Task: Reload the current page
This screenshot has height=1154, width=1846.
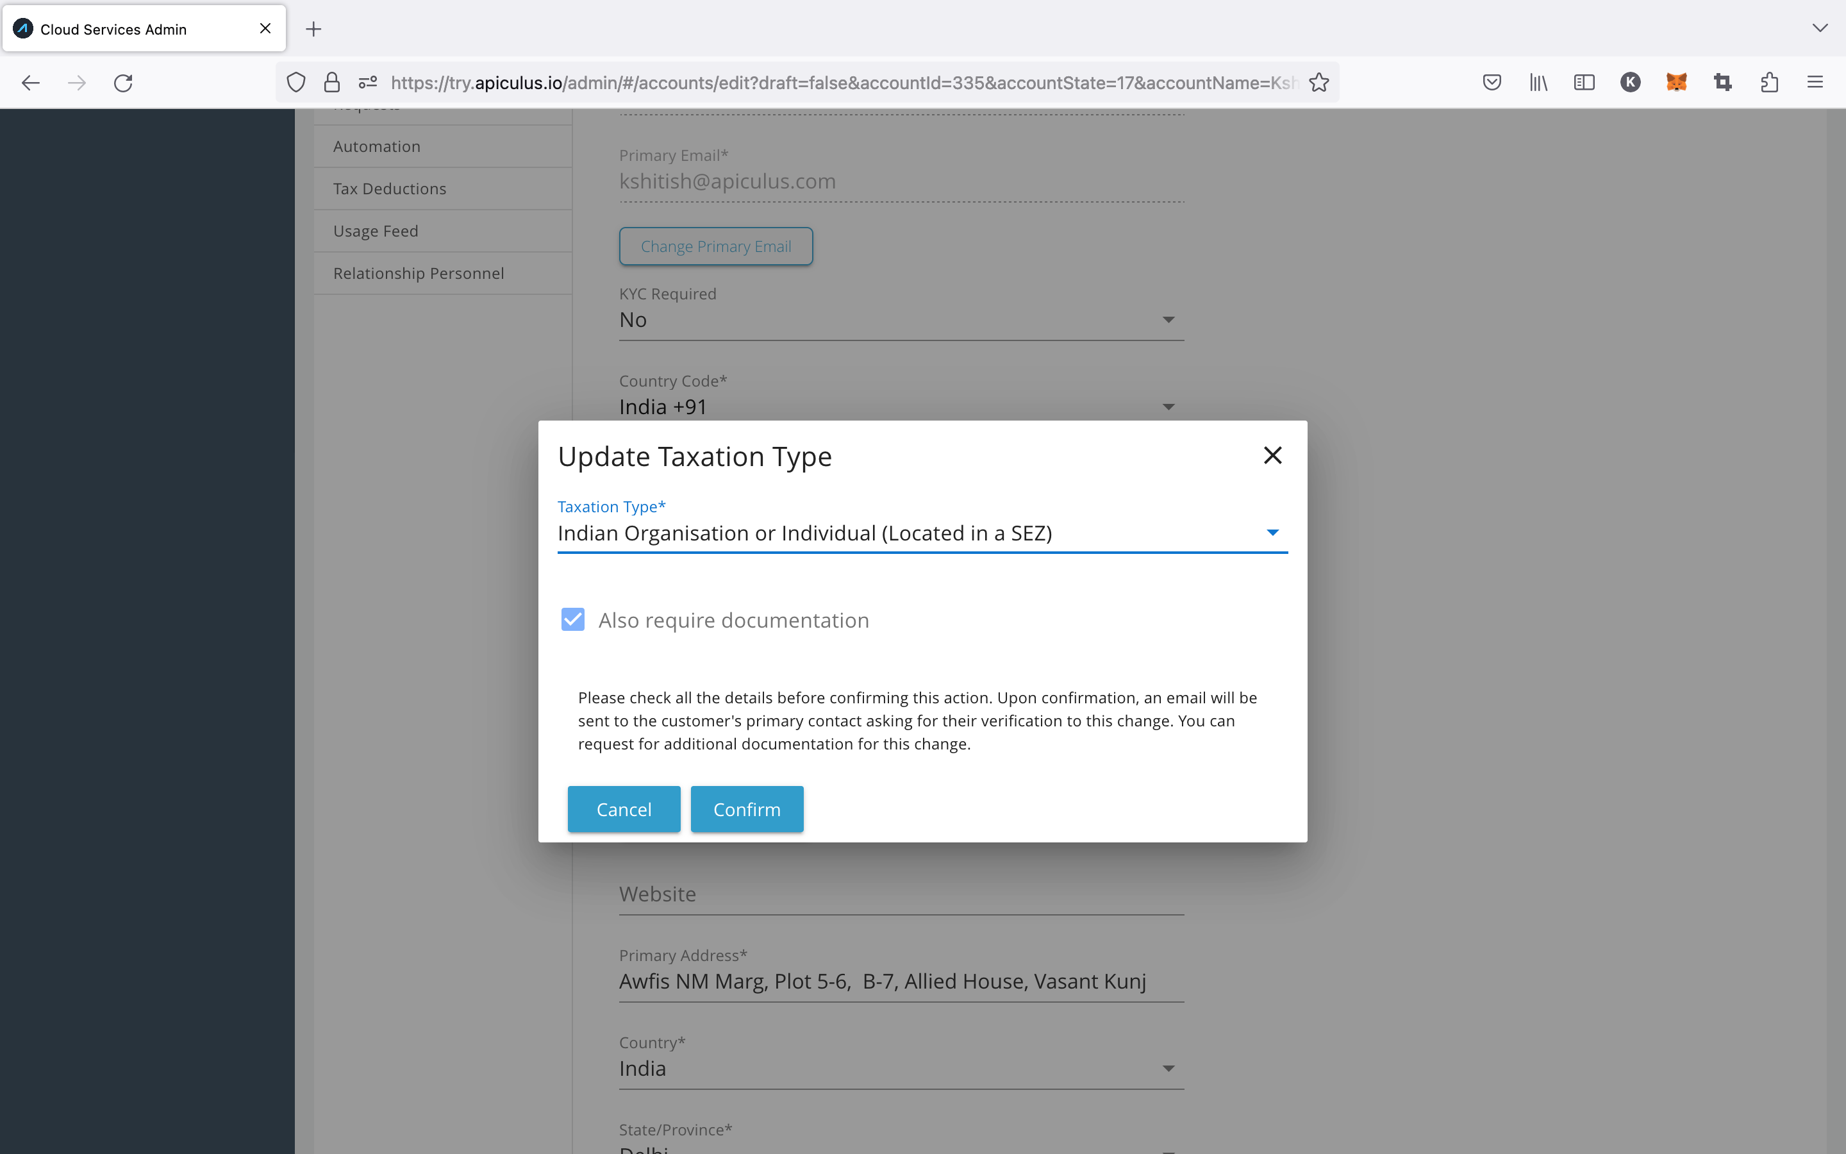Action: click(124, 83)
